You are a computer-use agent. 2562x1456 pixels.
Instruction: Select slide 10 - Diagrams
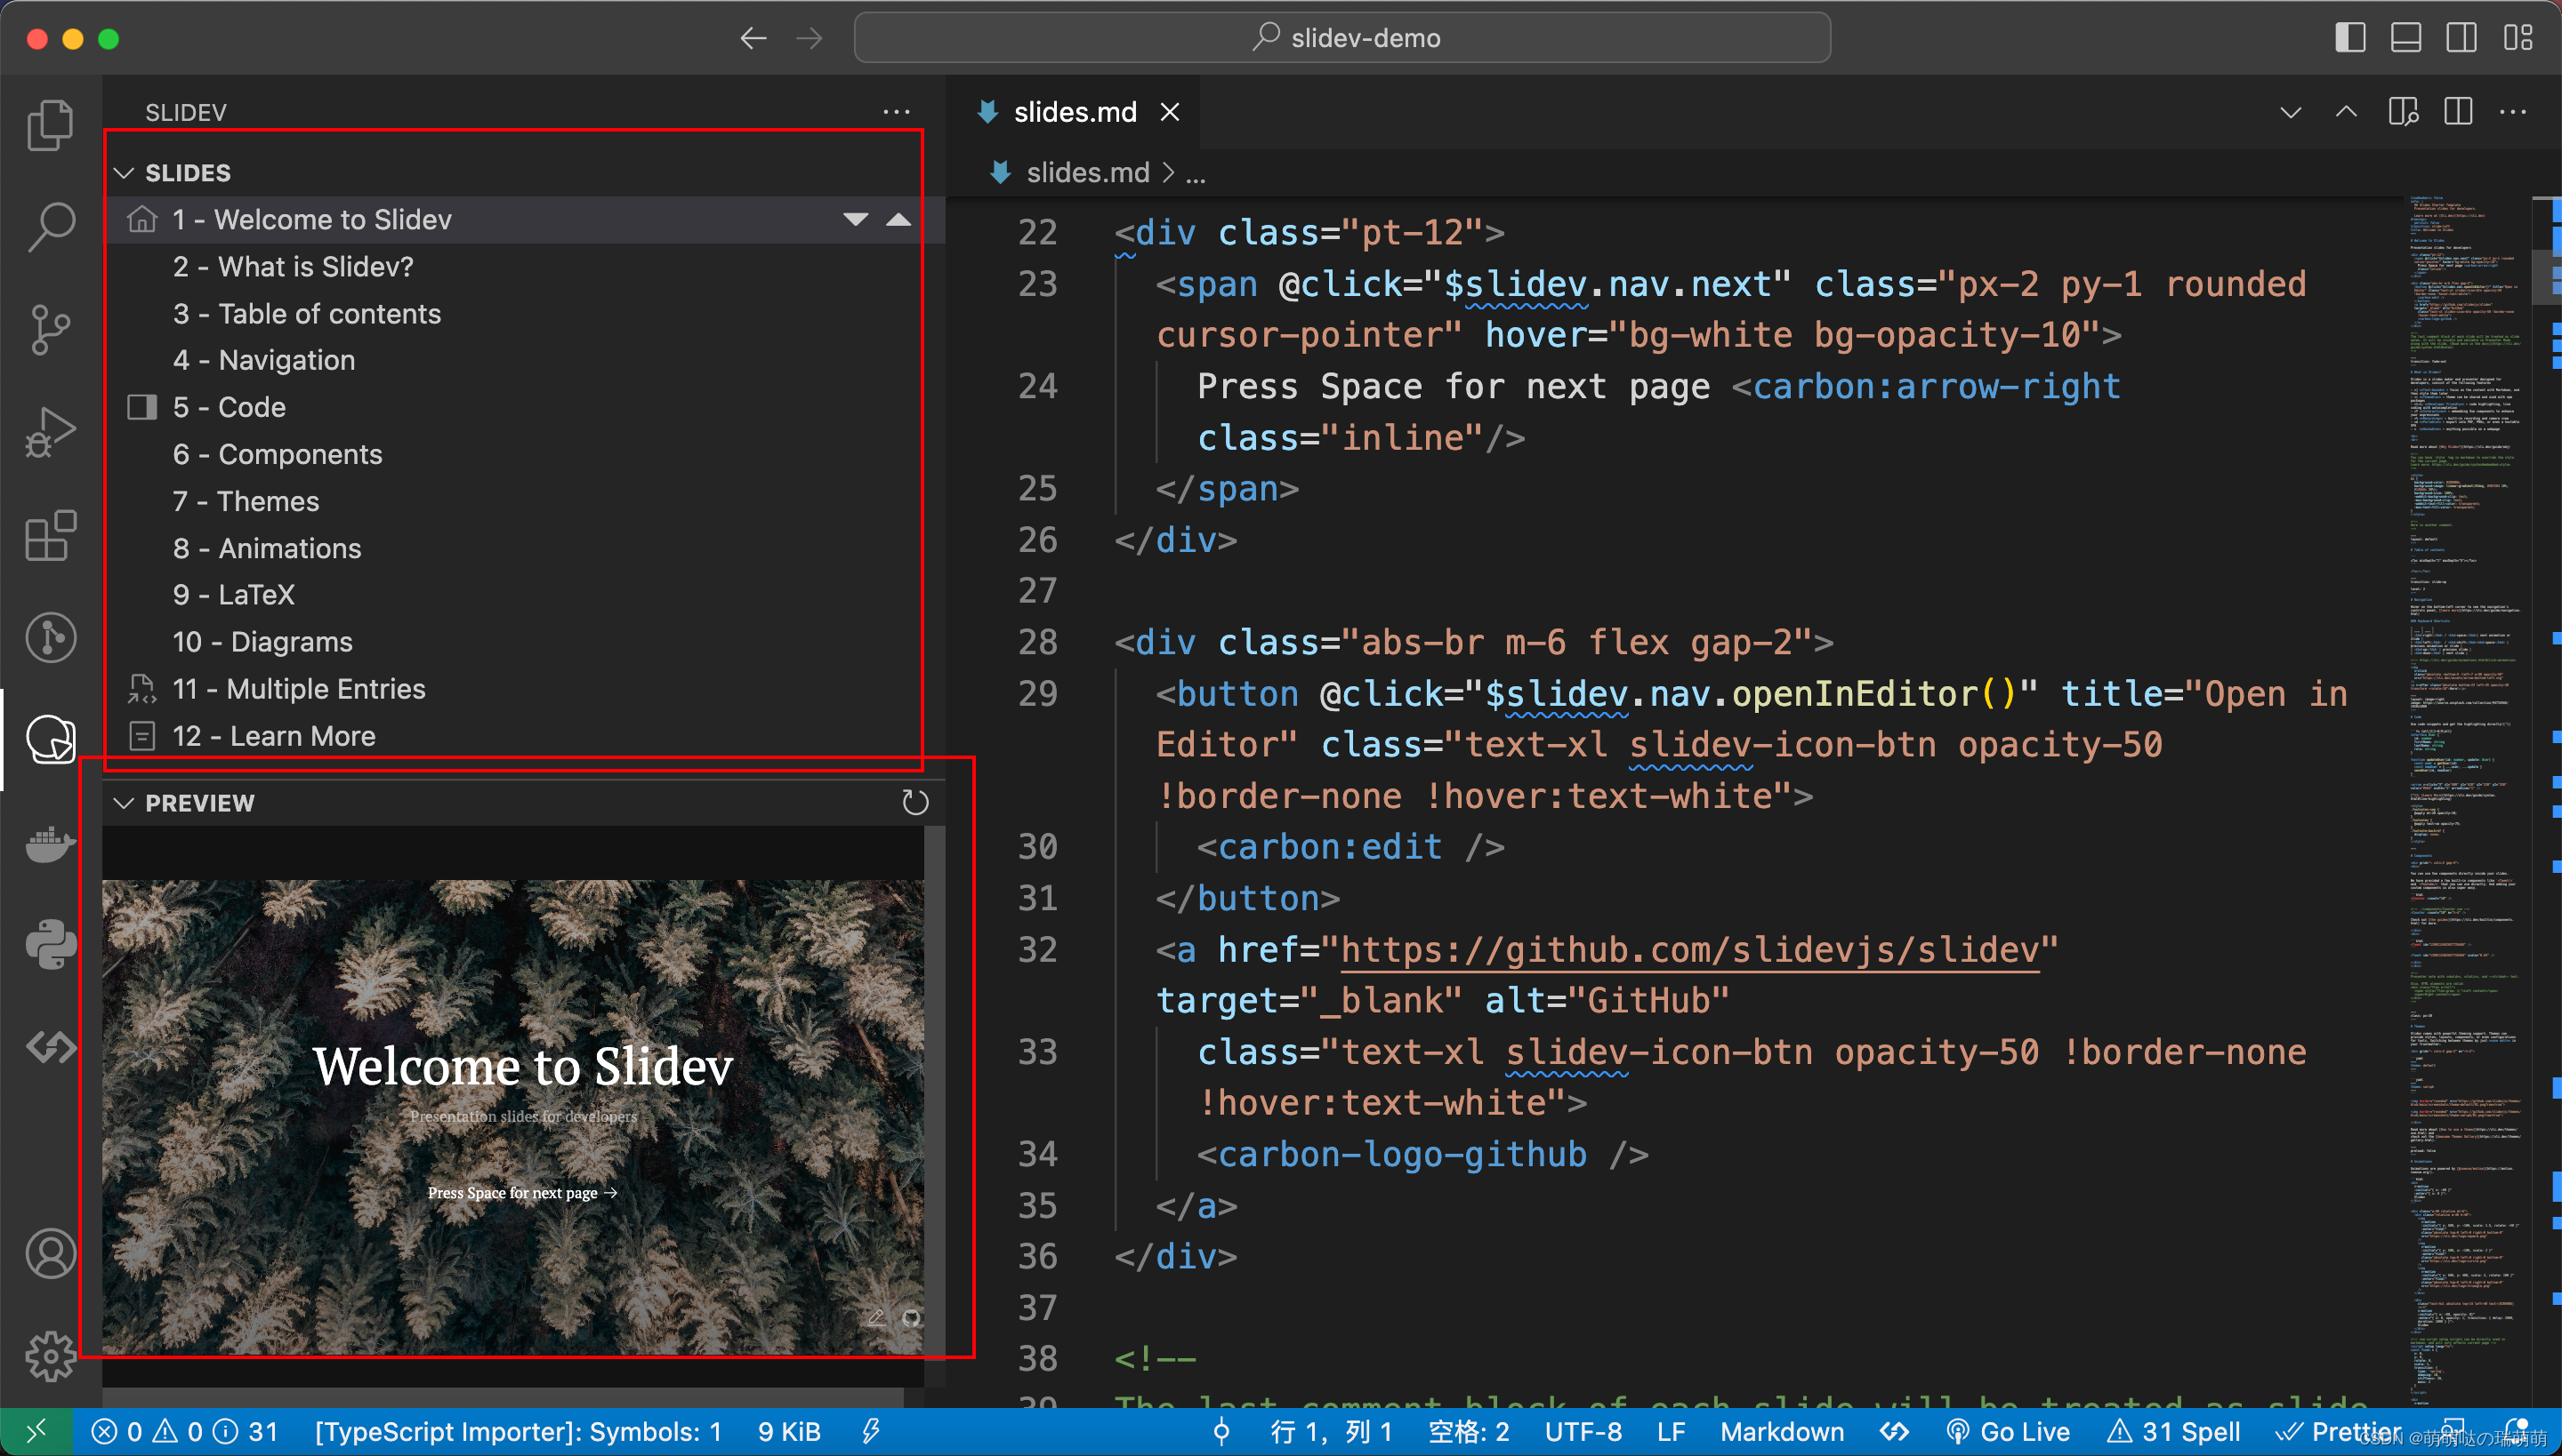click(525, 641)
